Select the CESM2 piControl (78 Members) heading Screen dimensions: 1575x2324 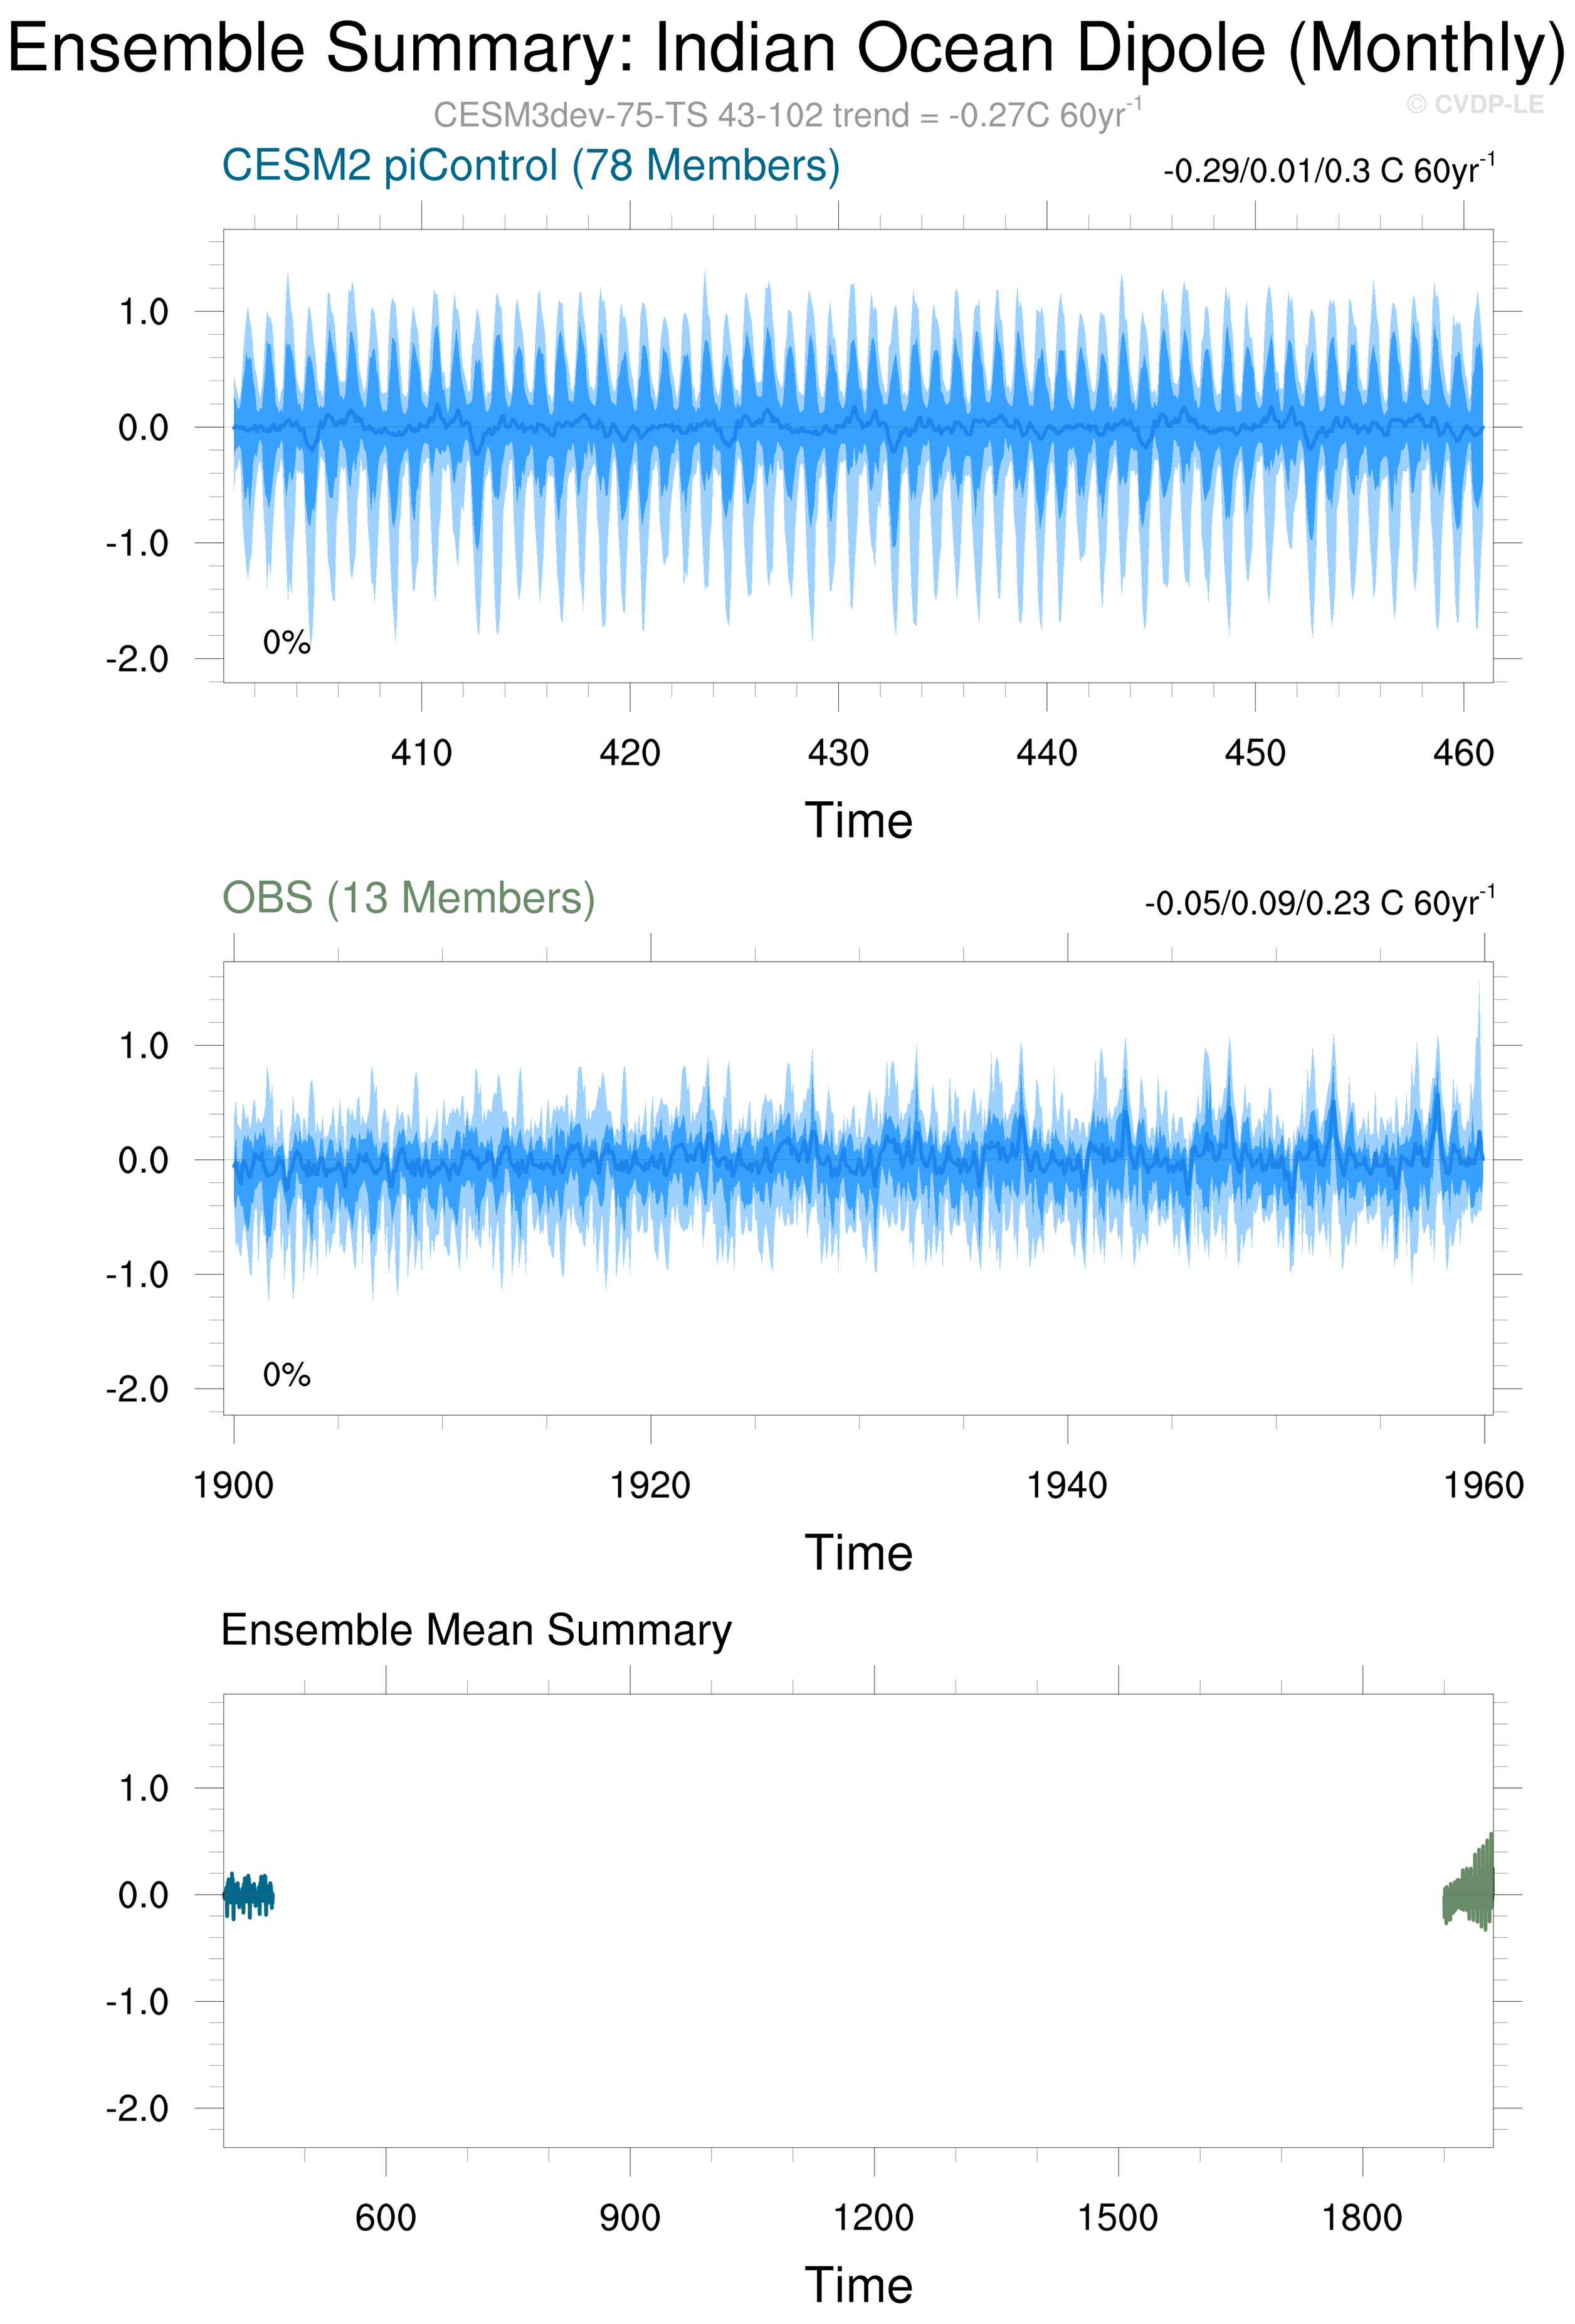pos(530,166)
